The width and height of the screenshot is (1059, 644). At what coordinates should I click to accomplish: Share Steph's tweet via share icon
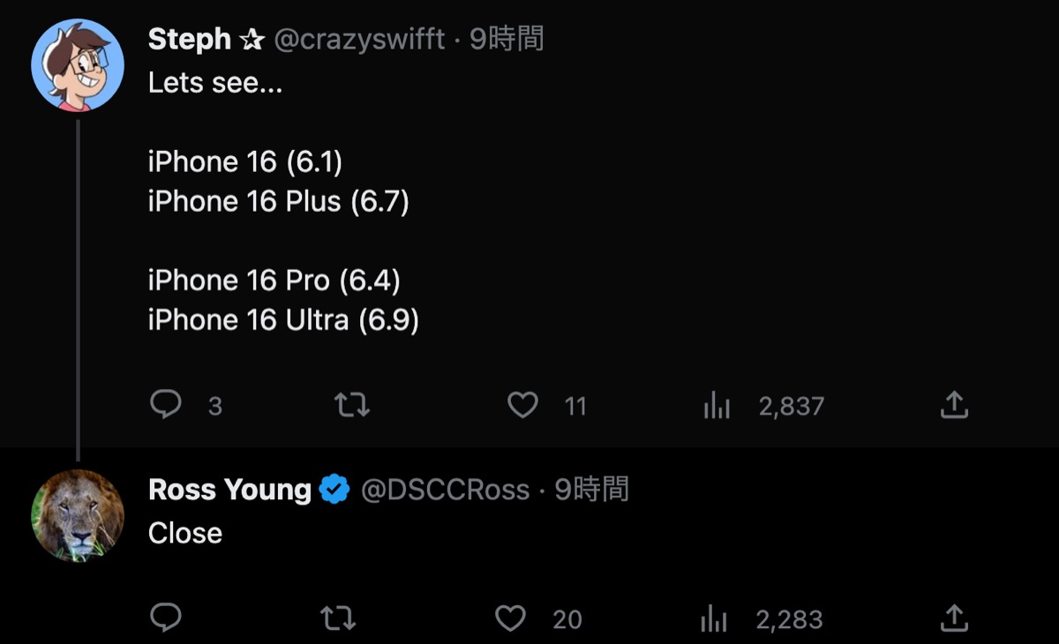click(x=954, y=405)
